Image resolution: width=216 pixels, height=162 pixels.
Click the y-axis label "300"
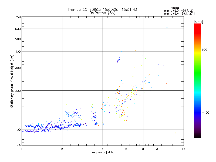(x=18, y=68)
